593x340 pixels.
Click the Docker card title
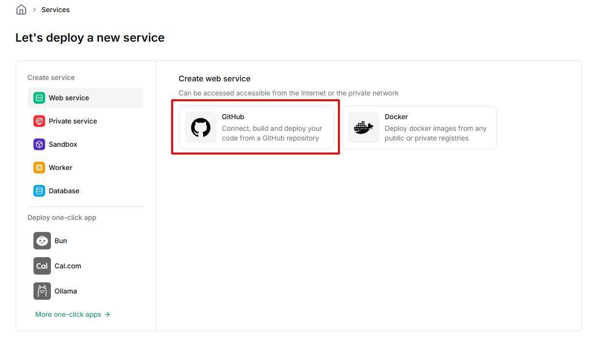point(396,117)
